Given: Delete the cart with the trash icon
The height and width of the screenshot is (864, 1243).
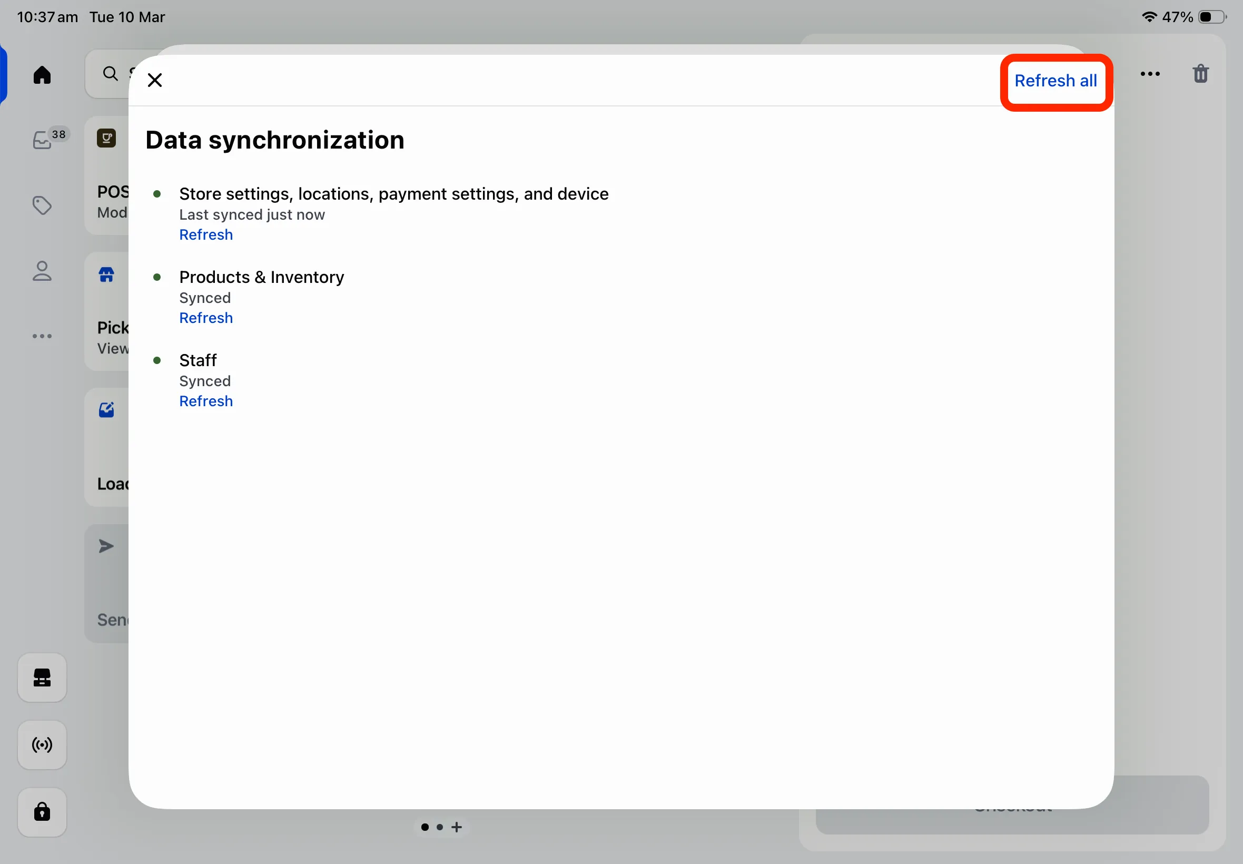Looking at the screenshot, I should coord(1200,74).
